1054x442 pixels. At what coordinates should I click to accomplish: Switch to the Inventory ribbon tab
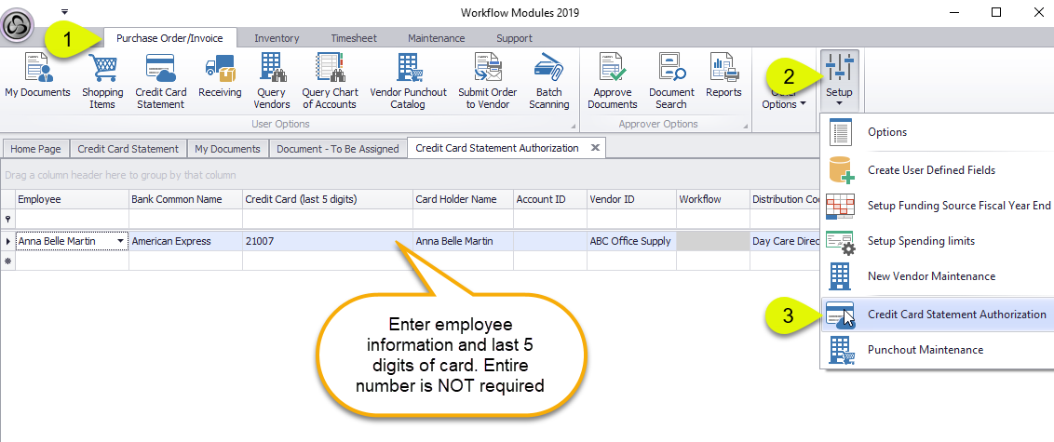pos(277,38)
